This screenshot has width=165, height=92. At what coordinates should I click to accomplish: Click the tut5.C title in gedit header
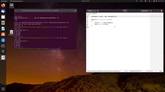coord(125,10)
